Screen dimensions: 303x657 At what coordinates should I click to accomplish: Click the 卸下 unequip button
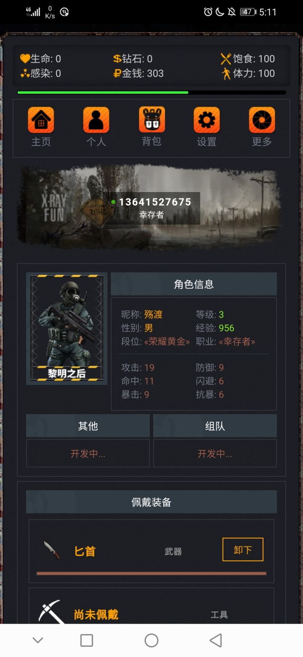tap(243, 550)
